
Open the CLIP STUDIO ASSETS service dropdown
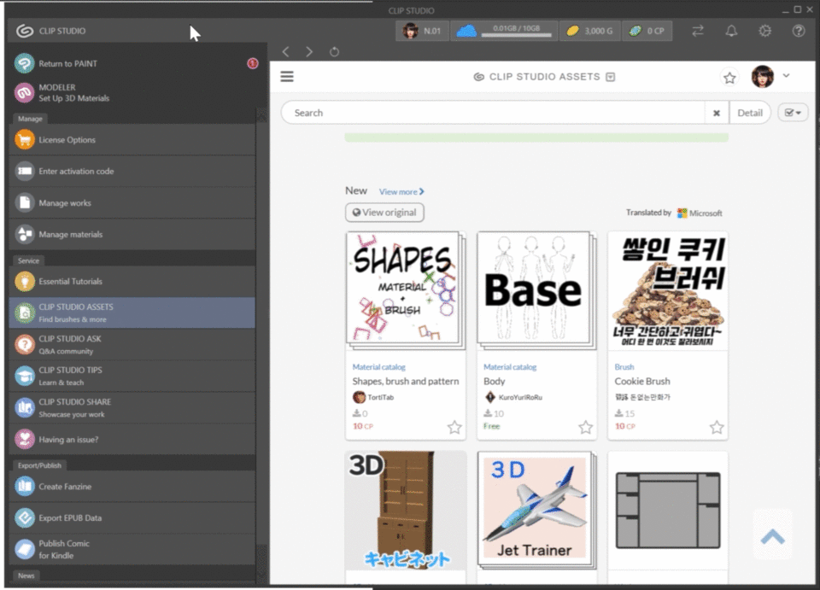click(610, 77)
